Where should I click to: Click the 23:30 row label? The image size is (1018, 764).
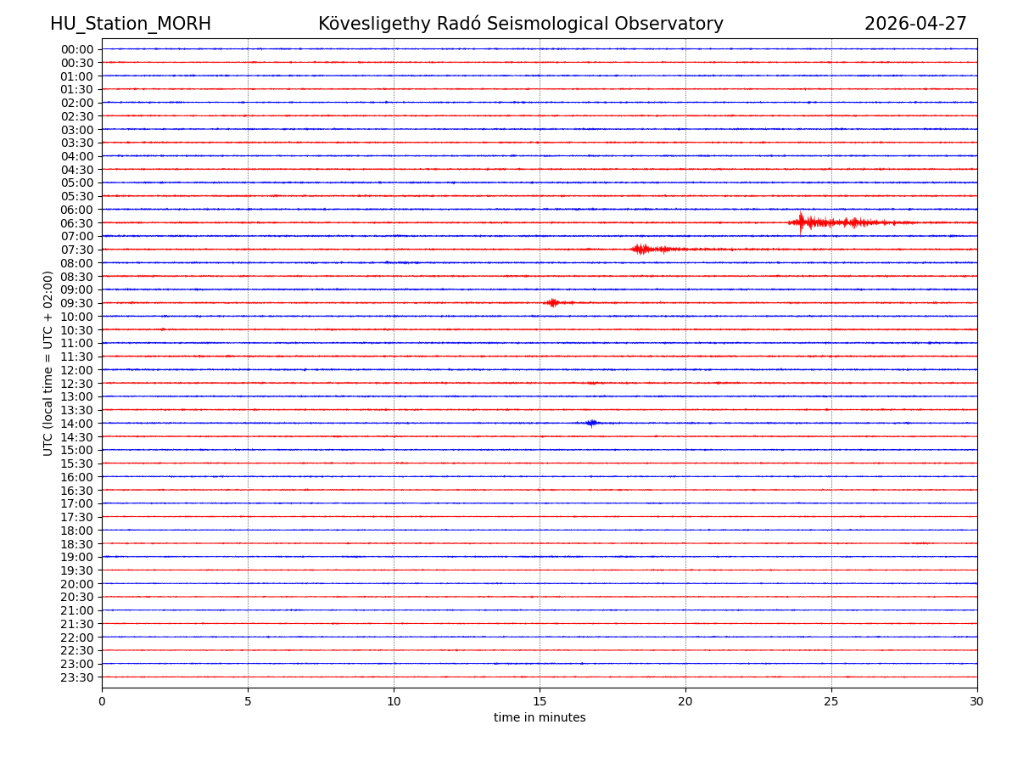click(x=77, y=677)
